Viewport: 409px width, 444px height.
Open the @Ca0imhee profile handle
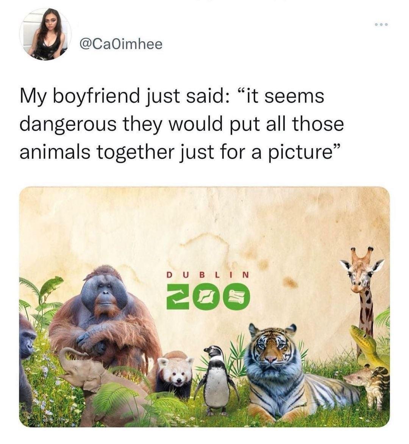(x=121, y=44)
